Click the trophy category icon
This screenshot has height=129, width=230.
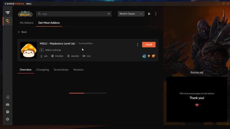tap(149, 56)
